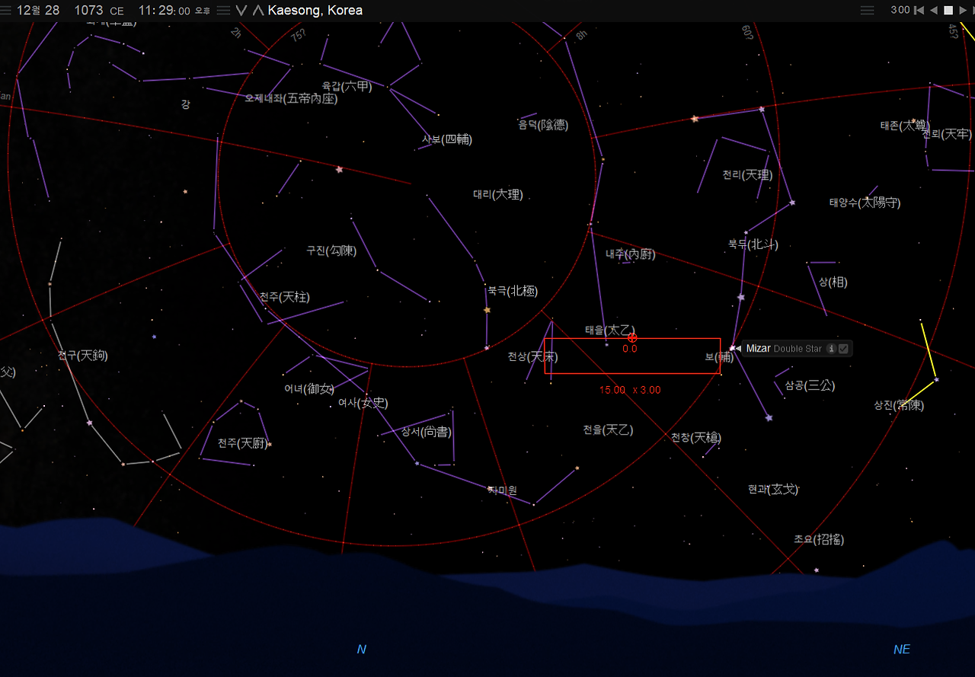
Task: Click the N compass marker on horizon
Action: coord(362,650)
